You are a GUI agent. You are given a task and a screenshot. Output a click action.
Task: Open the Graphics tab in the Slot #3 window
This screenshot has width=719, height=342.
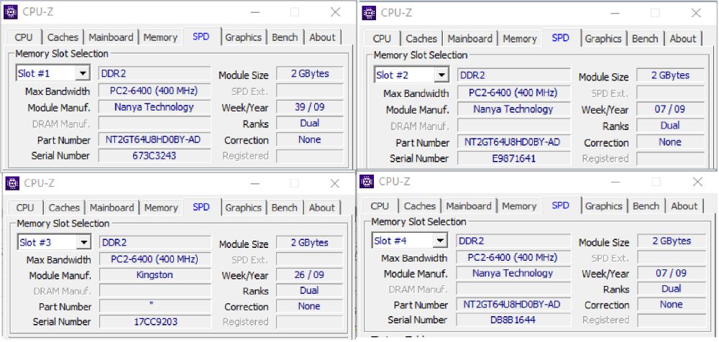[x=244, y=208]
